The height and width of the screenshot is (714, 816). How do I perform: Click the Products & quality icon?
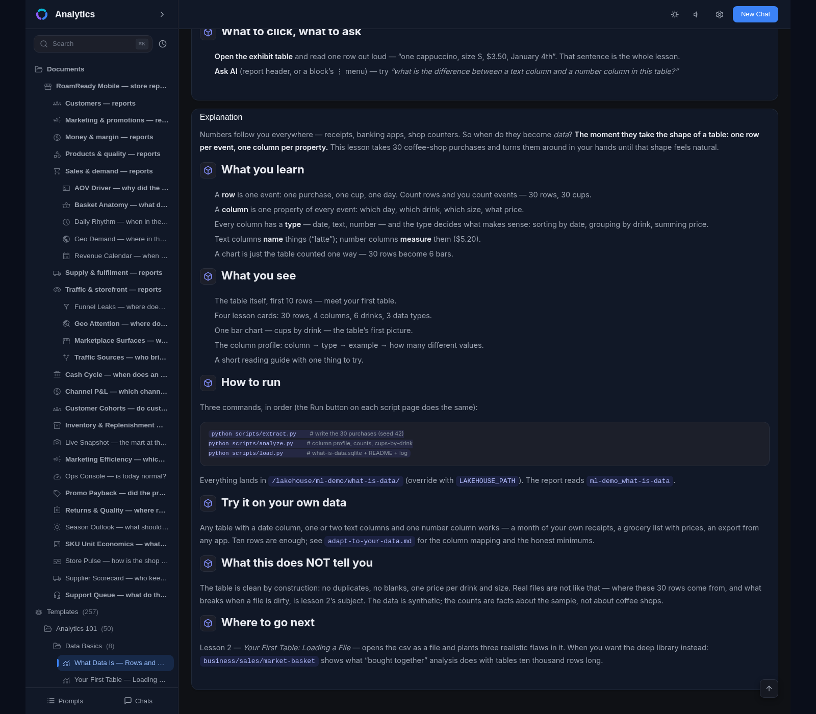click(57, 154)
